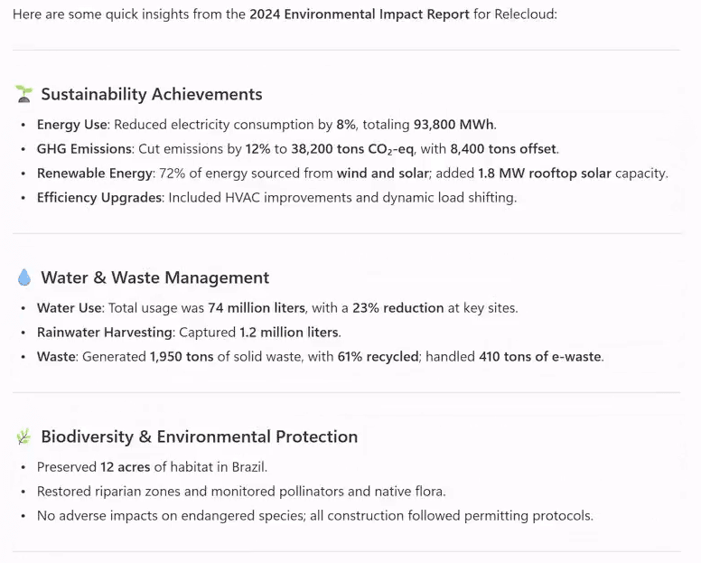The height and width of the screenshot is (563, 701).
Task: Click the herb leaf icon beside Biodiversity
Action: pyautogui.click(x=23, y=436)
